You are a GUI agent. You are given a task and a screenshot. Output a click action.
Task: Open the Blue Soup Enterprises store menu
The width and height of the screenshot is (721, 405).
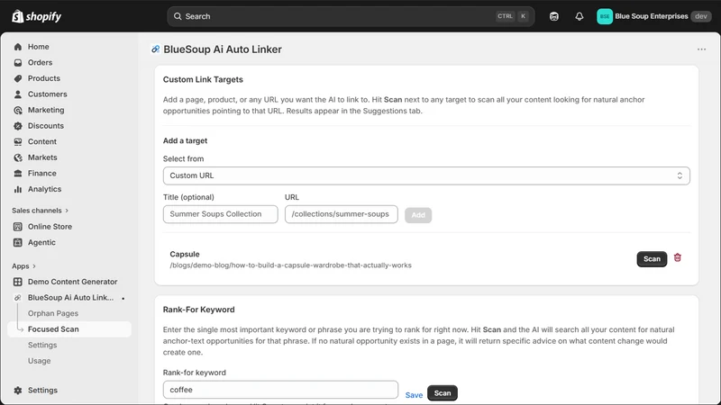[654, 16]
